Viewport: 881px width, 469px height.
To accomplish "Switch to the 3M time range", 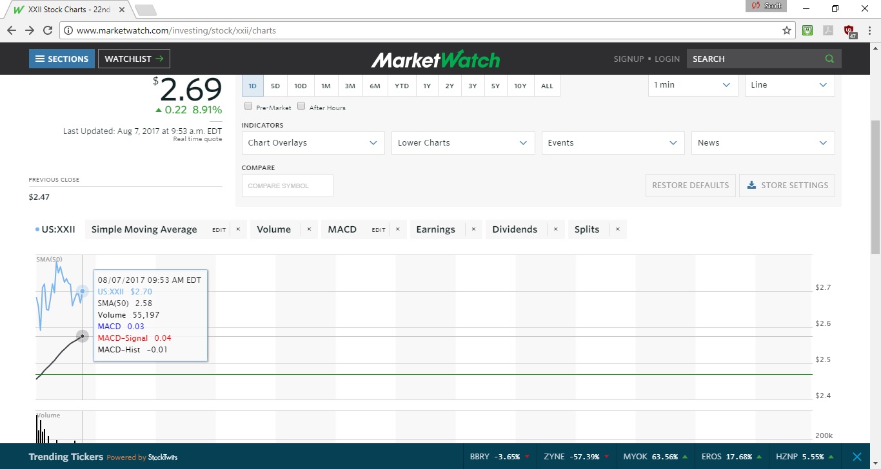I will pyautogui.click(x=350, y=86).
